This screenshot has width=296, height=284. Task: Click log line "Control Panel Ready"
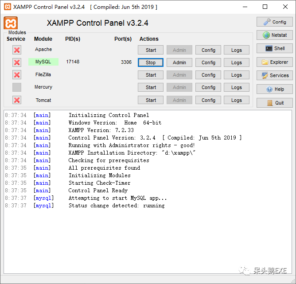(x=98, y=191)
